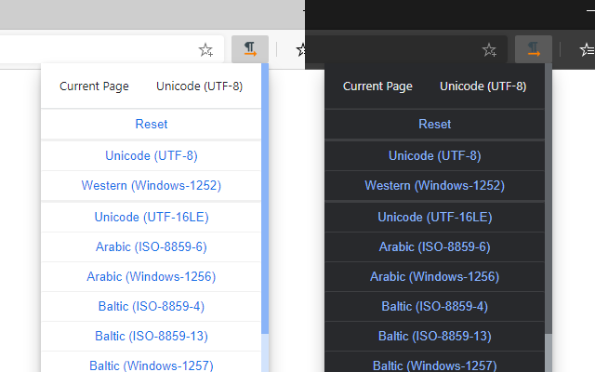The width and height of the screenshot is (595, 372).
Task: Choose Arabic (Windows-1256) in light popup
Action: [x=152, y=276]
